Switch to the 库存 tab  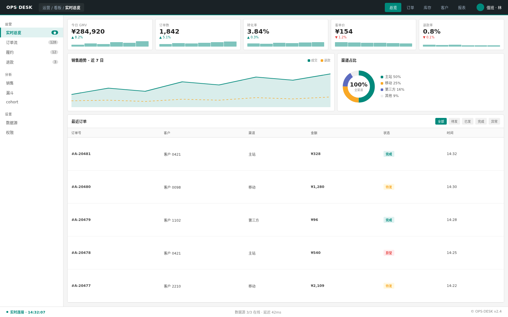pyautogui.click(x=427, y=8)
